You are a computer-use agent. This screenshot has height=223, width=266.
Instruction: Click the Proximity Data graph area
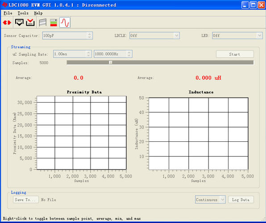point(82,133)
